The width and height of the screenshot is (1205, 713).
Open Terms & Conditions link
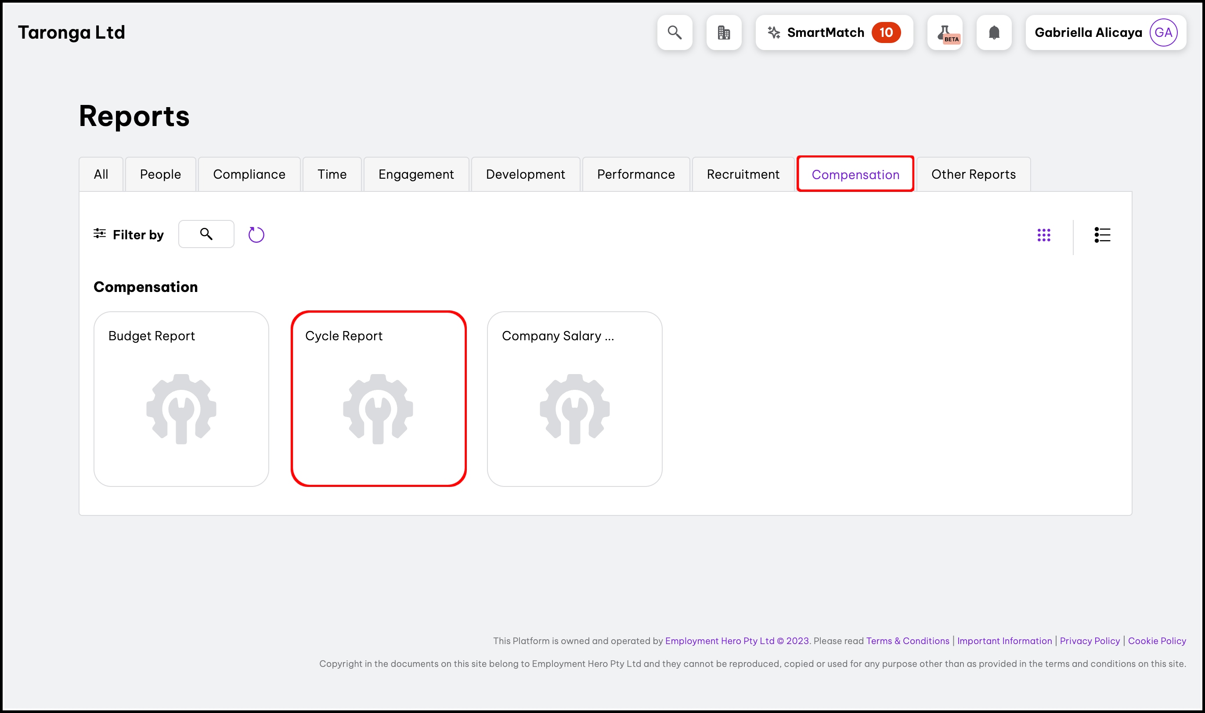[907, 641]
